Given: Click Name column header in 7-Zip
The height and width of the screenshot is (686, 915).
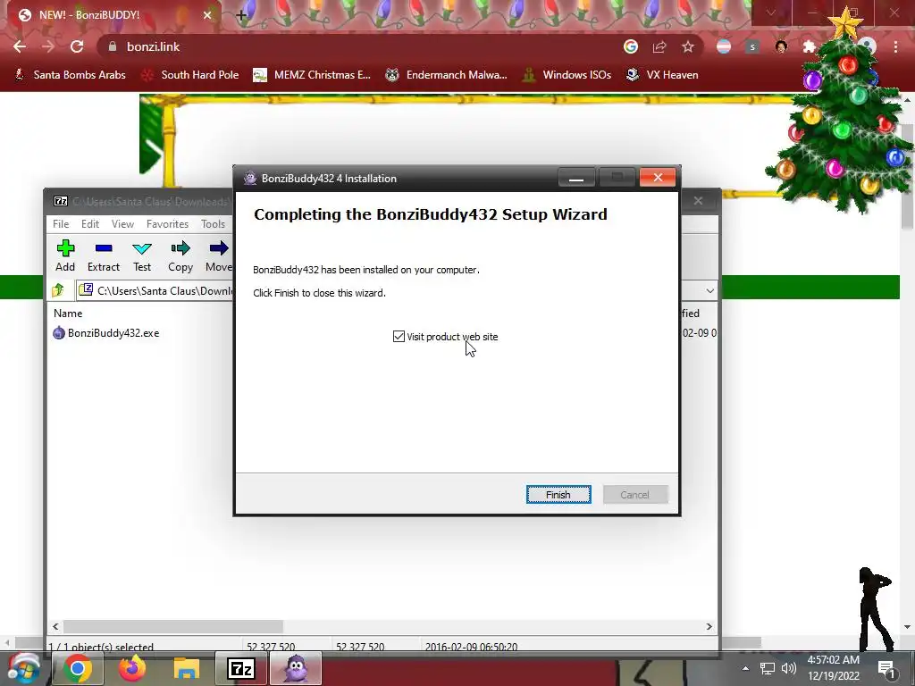Looking at the screenshot, I should pyautogui.click(x=68, y=314).
